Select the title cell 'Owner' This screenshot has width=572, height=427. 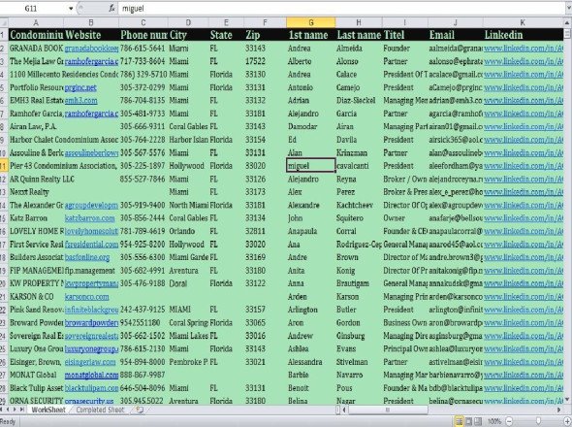tap(405, 218)
